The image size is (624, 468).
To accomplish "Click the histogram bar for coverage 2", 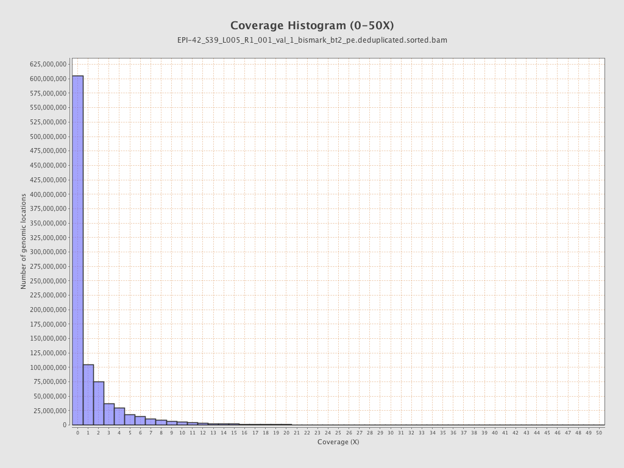I will (99, 403).
